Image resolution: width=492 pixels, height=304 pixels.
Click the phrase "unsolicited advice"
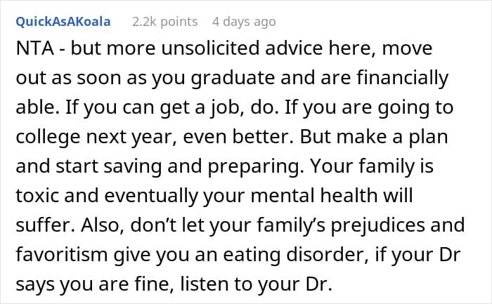[211, 51]
